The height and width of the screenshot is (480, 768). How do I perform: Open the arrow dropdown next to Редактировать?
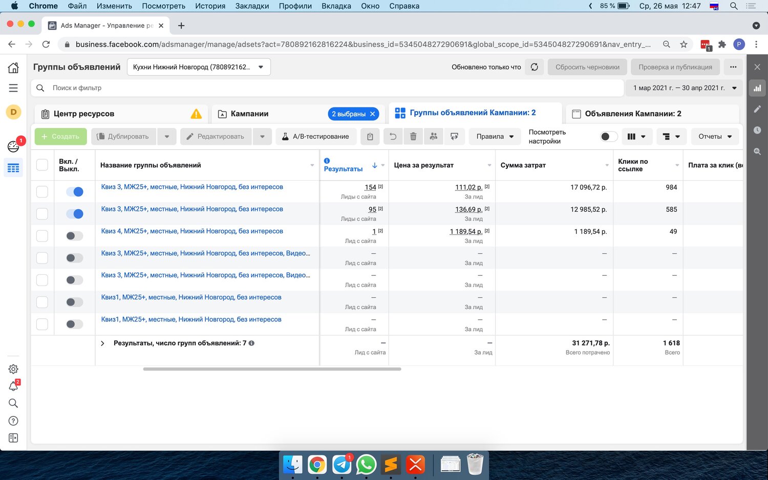262,137
